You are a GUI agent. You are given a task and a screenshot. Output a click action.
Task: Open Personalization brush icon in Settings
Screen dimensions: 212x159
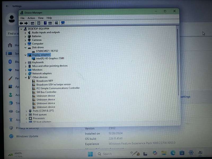[x=10, y=78]
